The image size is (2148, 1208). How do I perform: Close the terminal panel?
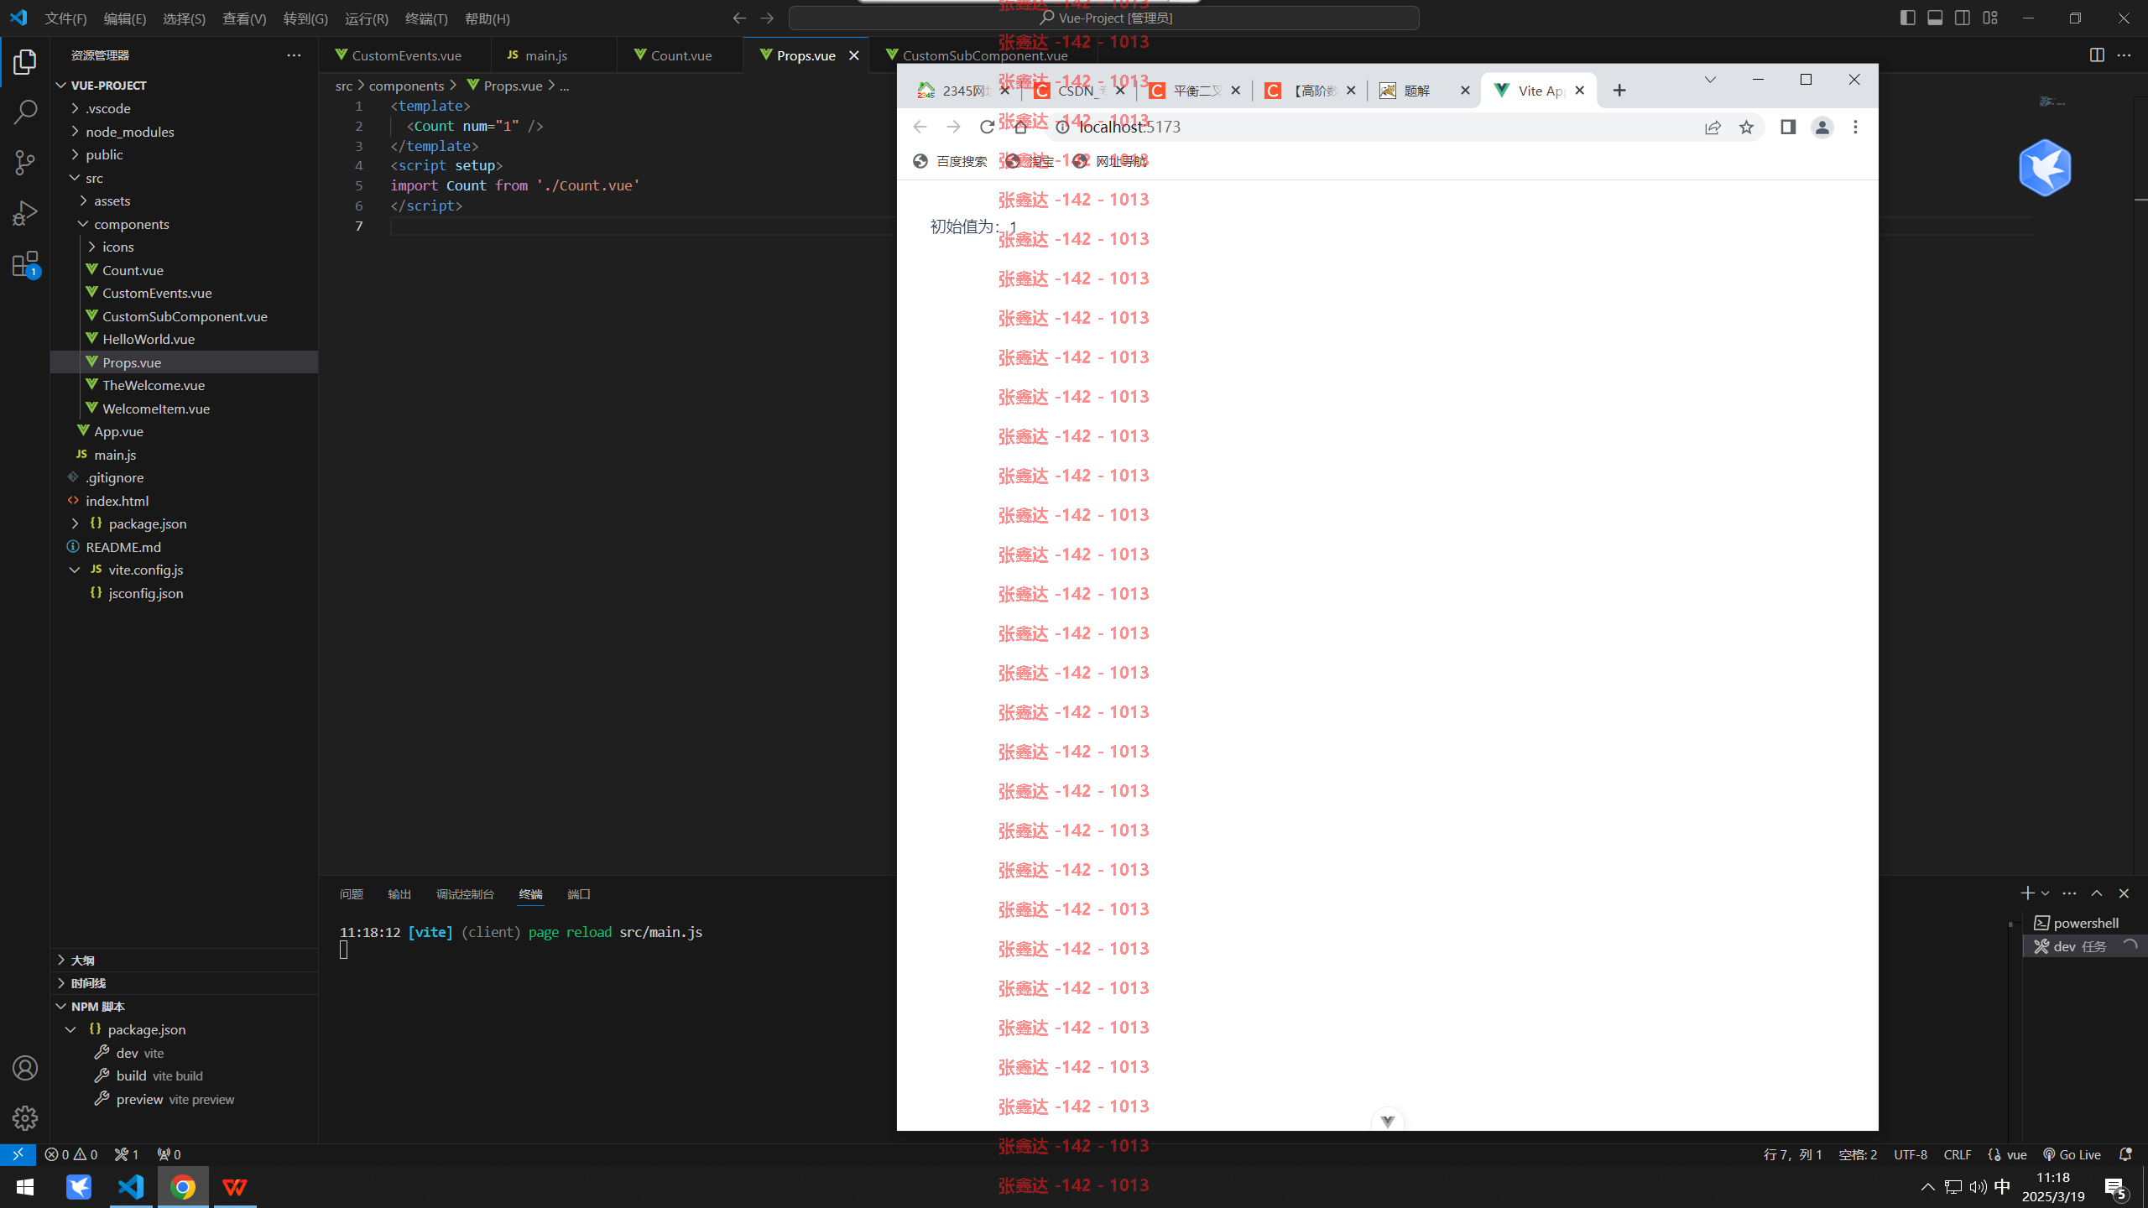click(2124, 893)
